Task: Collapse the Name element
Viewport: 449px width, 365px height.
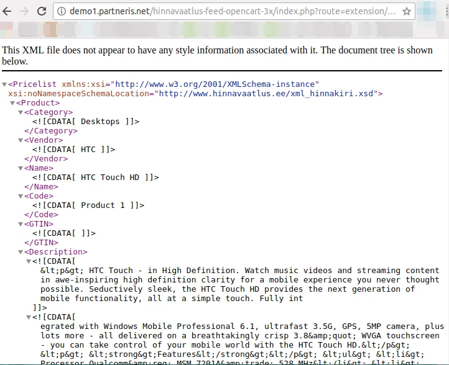Action: [x=21, y=168]
